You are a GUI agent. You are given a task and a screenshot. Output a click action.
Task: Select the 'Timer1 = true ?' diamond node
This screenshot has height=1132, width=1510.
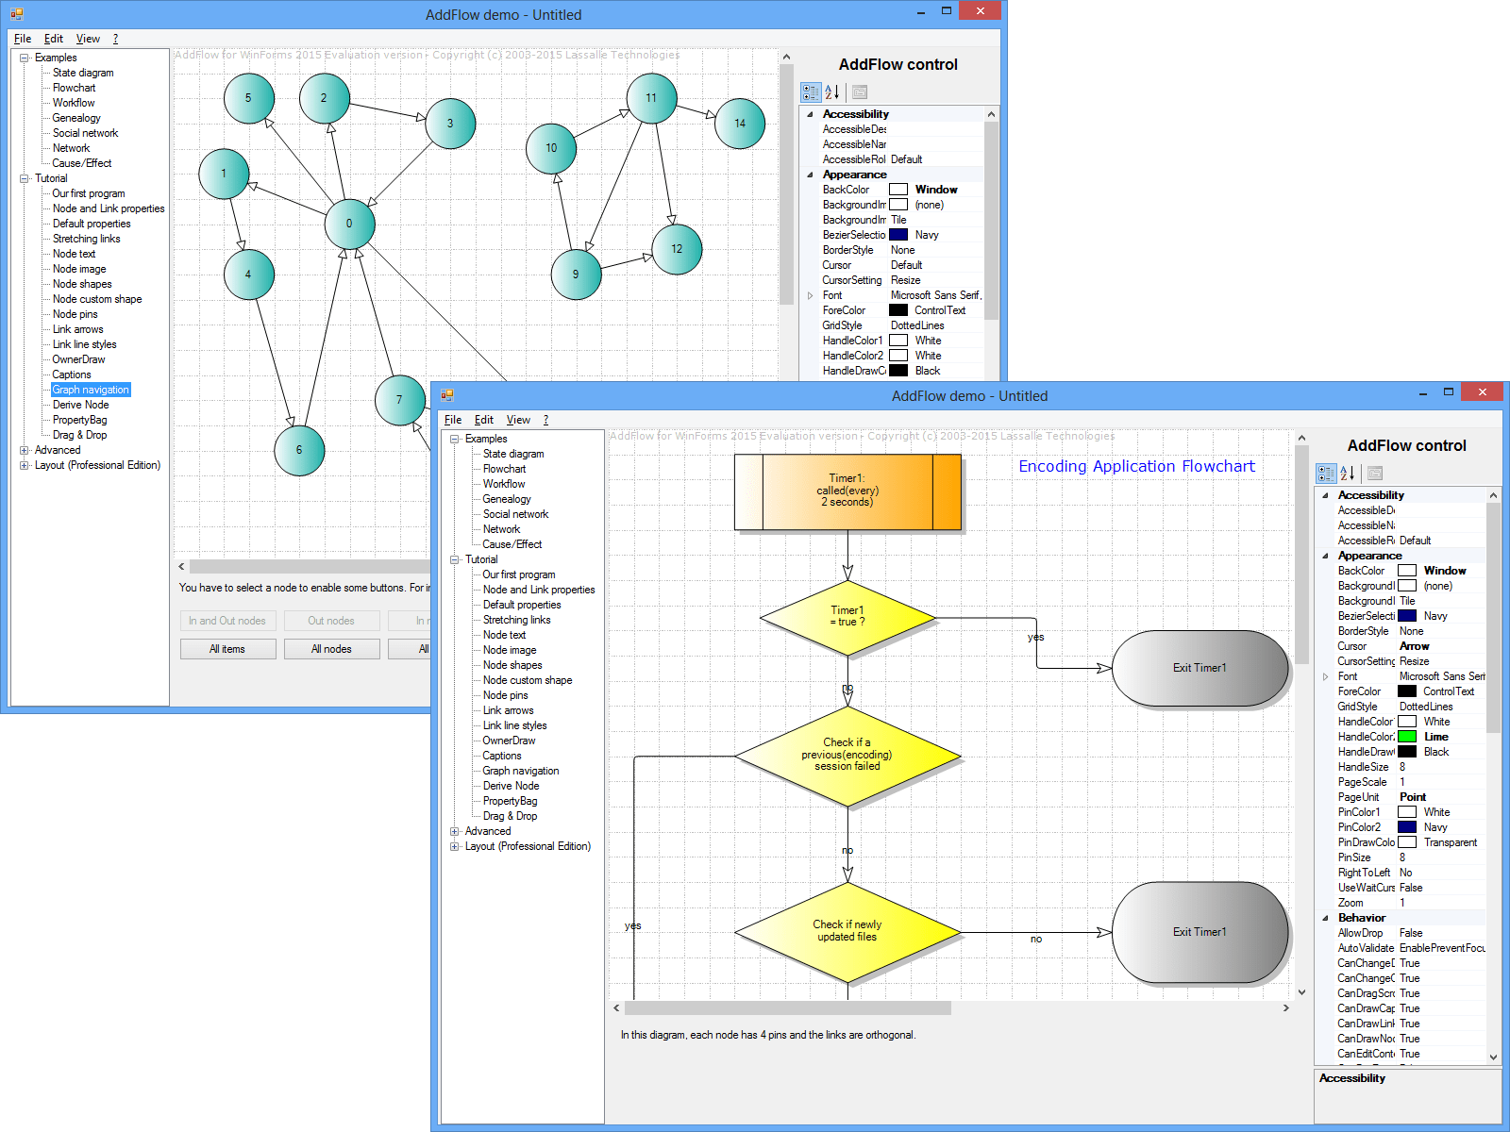847,618
